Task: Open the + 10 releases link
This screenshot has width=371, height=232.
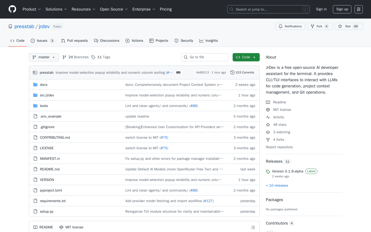Action: point(277,185)
